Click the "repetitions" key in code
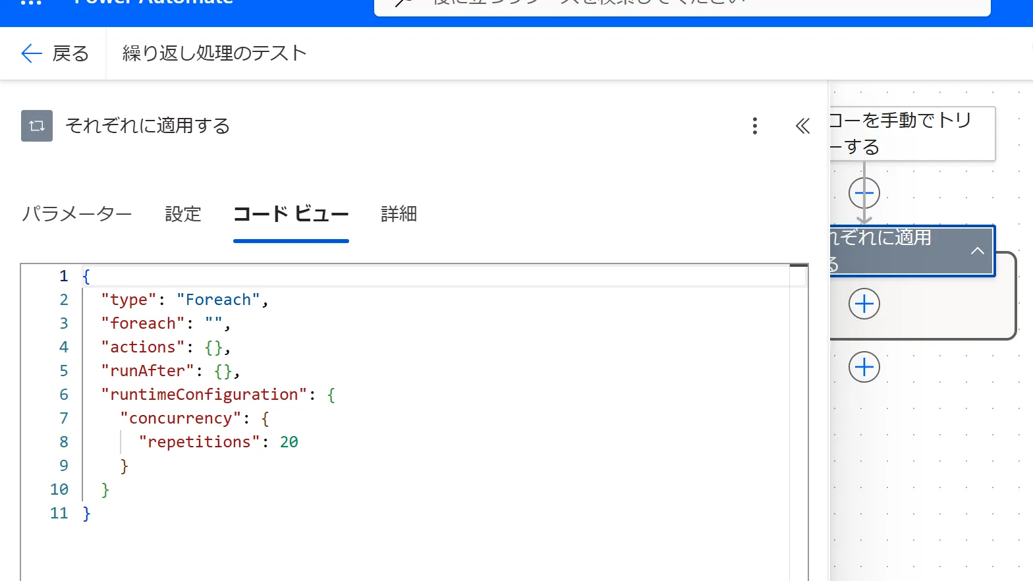Image resolution: width=1033 pixels, height=581 pixels. coord(199,442)
